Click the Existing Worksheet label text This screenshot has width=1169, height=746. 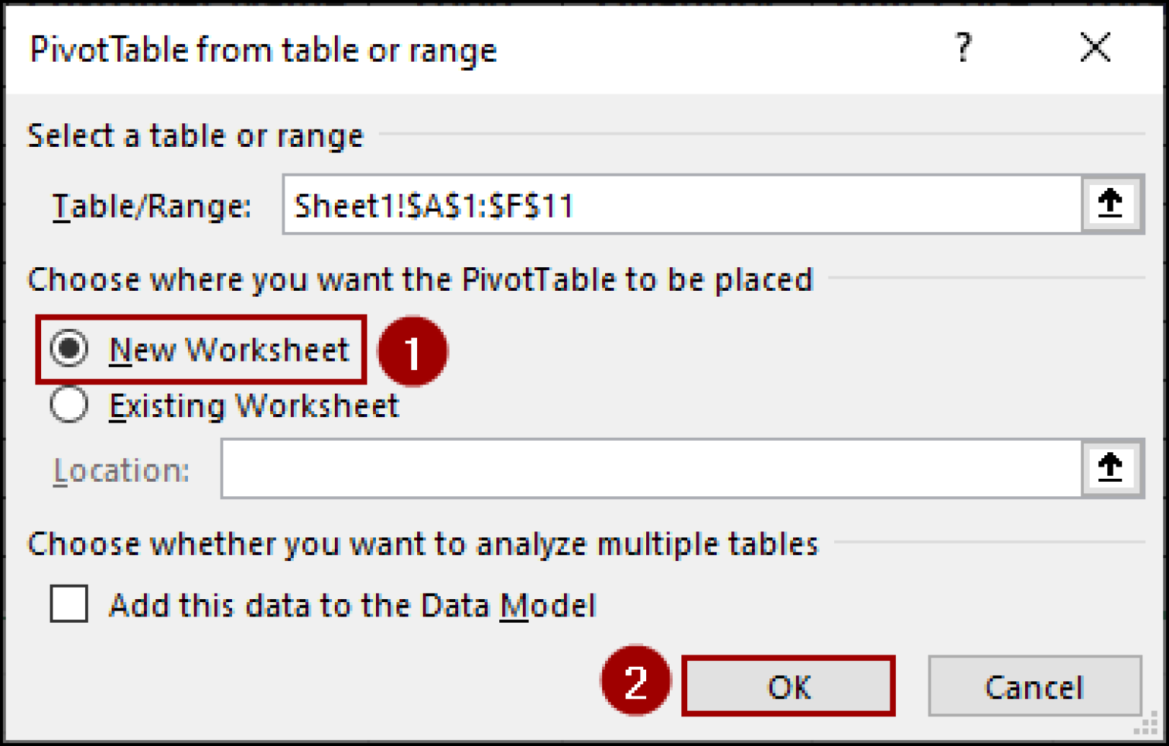[x=254, y=406]
